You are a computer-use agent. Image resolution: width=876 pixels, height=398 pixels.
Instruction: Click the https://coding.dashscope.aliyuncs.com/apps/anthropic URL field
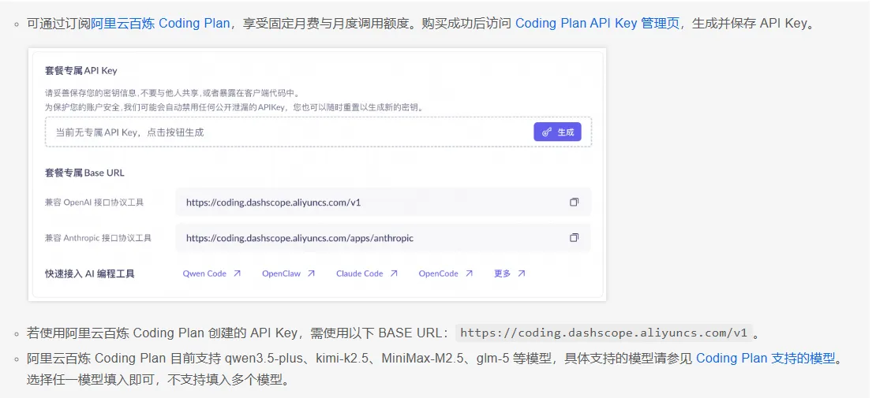coord(383,238)
